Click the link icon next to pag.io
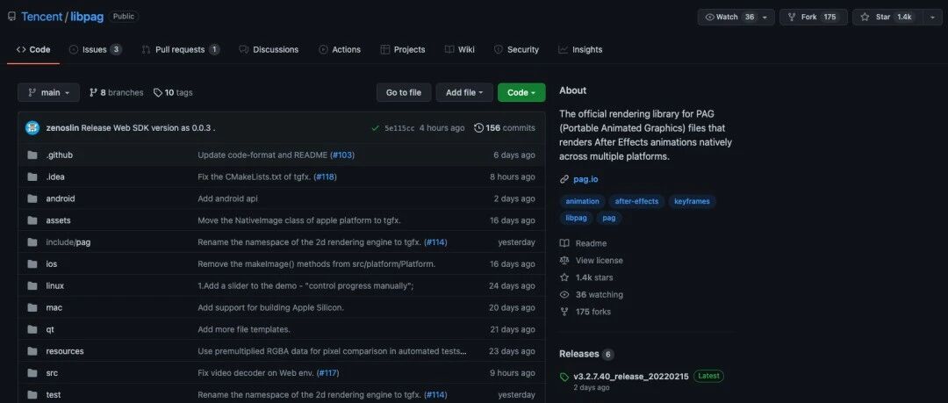 coord(564,179)
